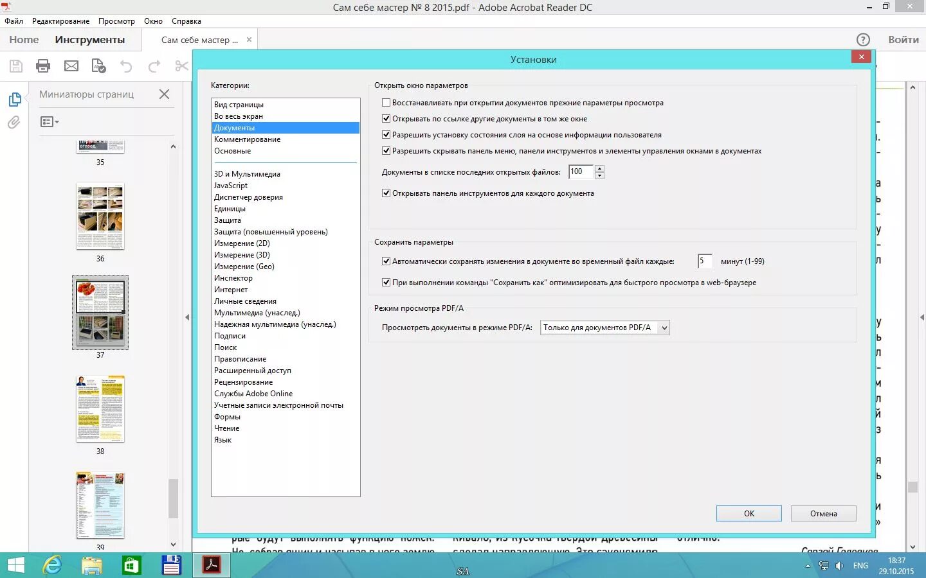
Task: Select page 37 thumbnail
Action: click(x=100, y=313)
